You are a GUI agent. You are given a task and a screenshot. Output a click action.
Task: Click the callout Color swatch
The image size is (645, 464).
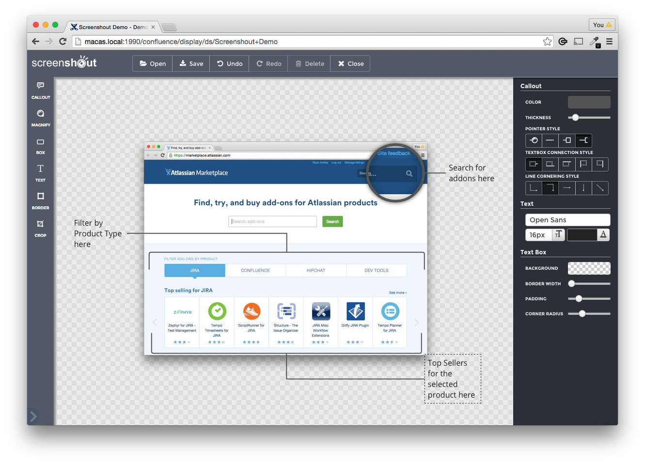click(589, 102)
